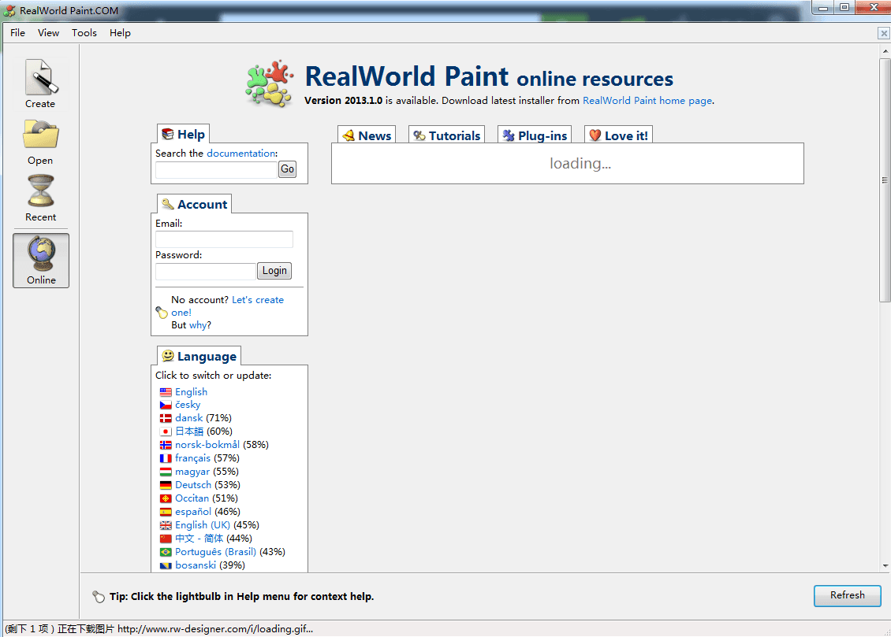891x637 pixels.
Task: Switch language to Deutsch
Action: [x=193, y=485]
